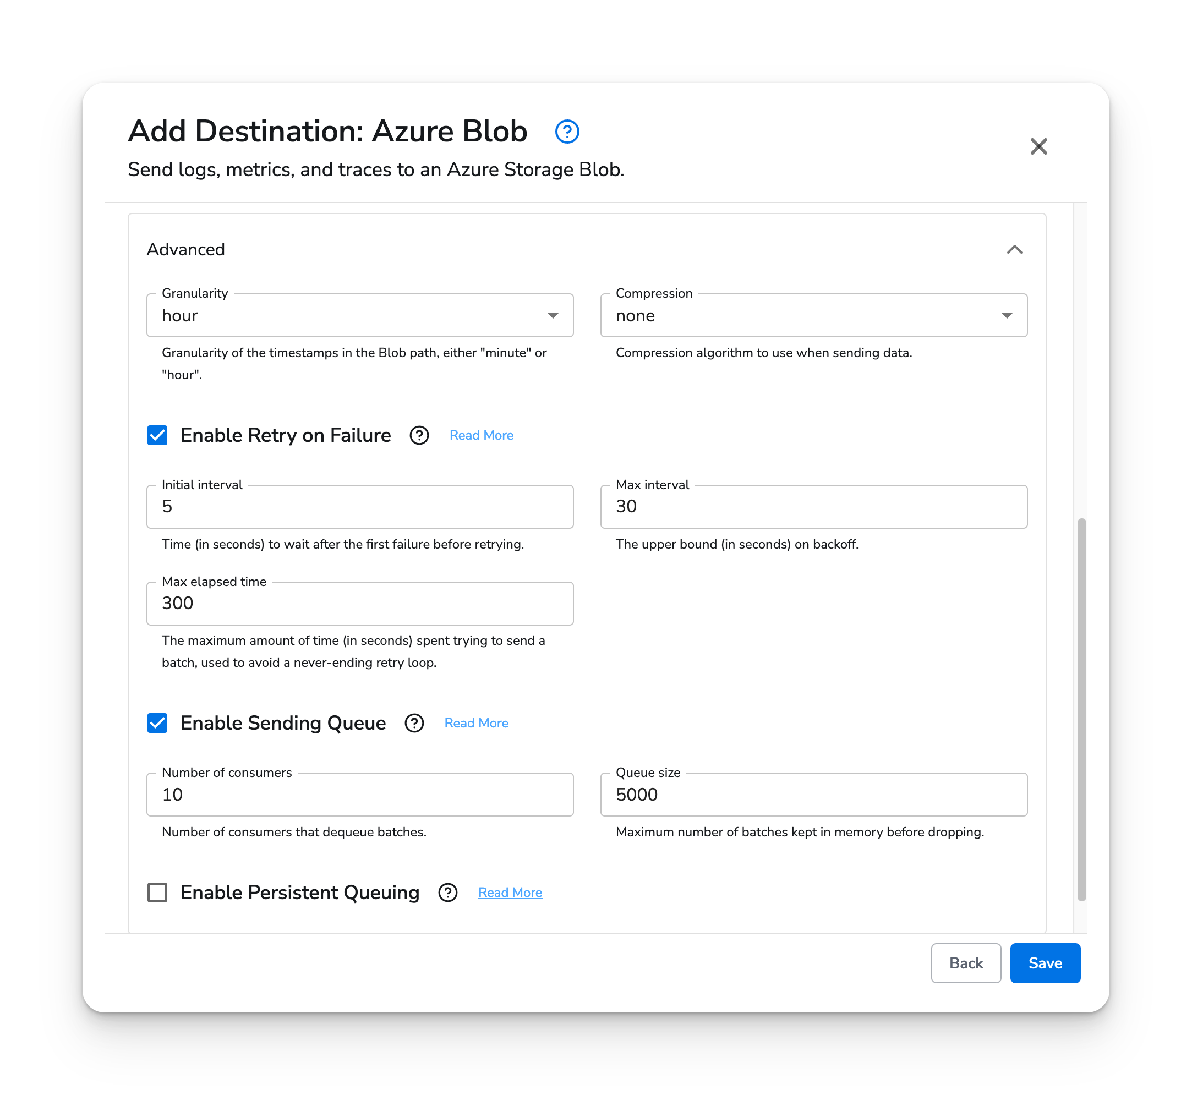Screen dimensions: 1192x1095
Task: Disable the Enable Retry on Failure checkbox
Action: tap(158, 435)
